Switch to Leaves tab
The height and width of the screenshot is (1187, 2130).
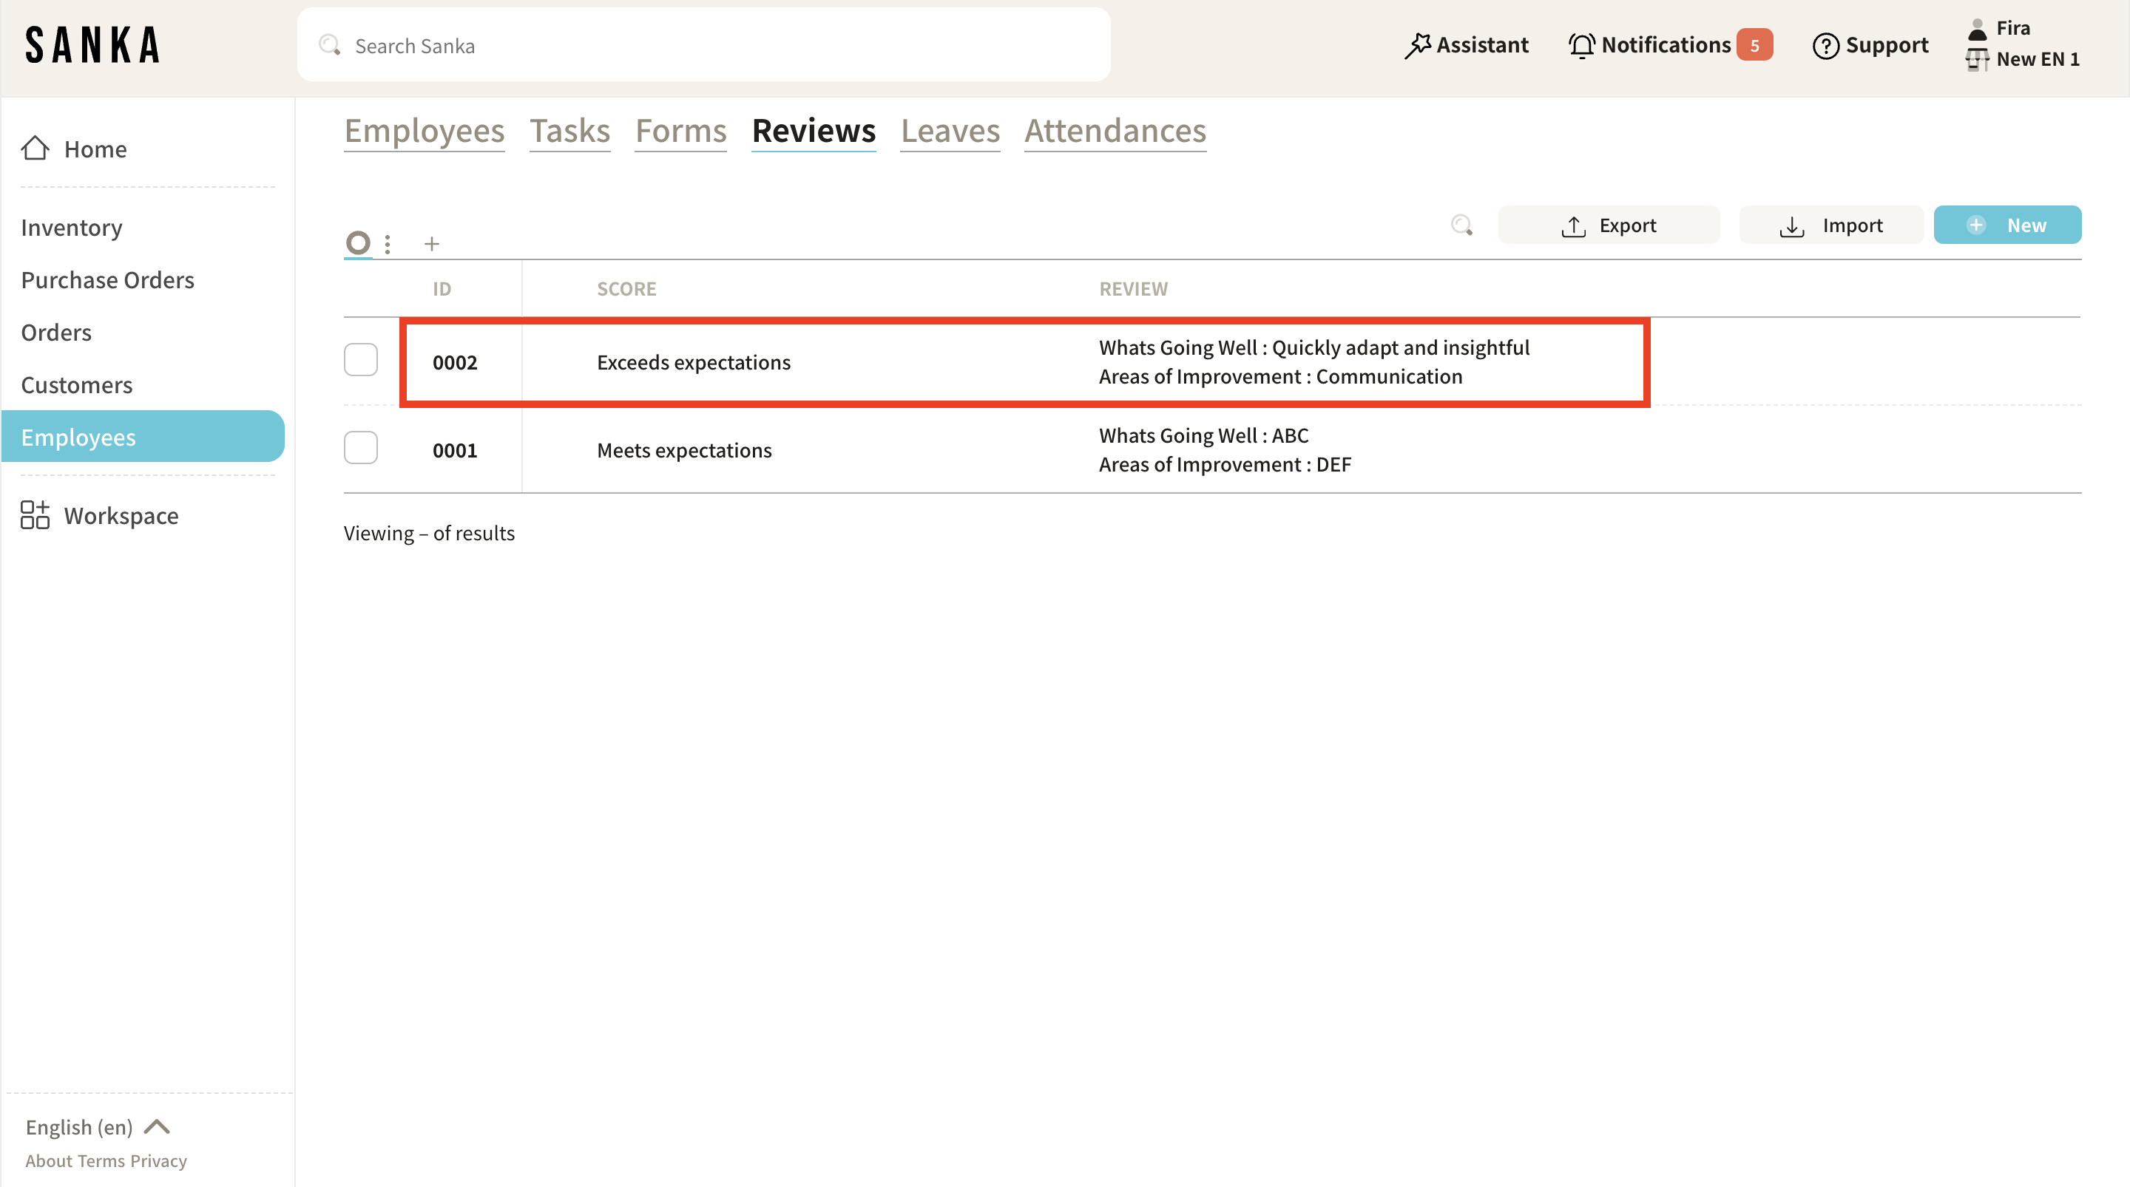[950, 131]
